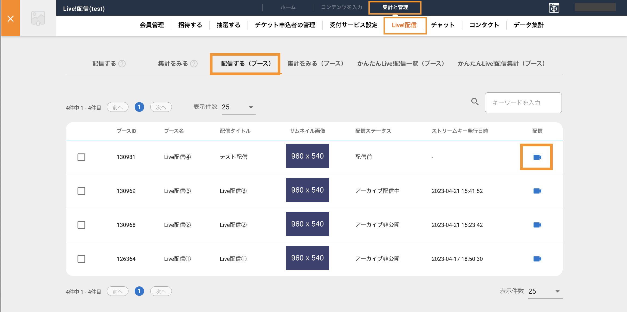The image size is (627, 312).
Task: Click the アーカイブ配信中 status cell
Action: (377, 191)
